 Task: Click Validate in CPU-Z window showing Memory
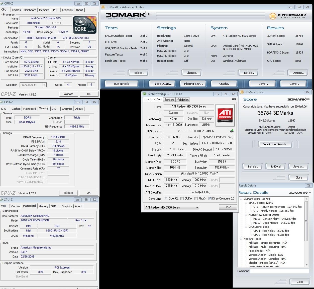click(x=68, y=193)
